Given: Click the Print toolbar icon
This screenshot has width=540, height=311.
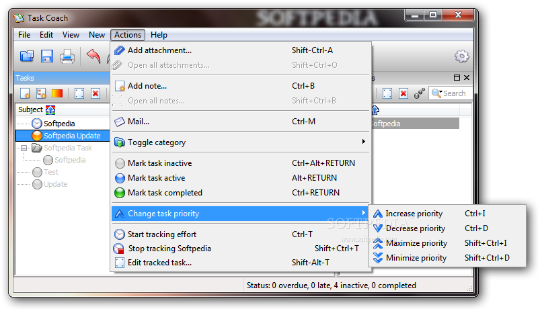Looking at the screenshot, I should tap(67, 56).
